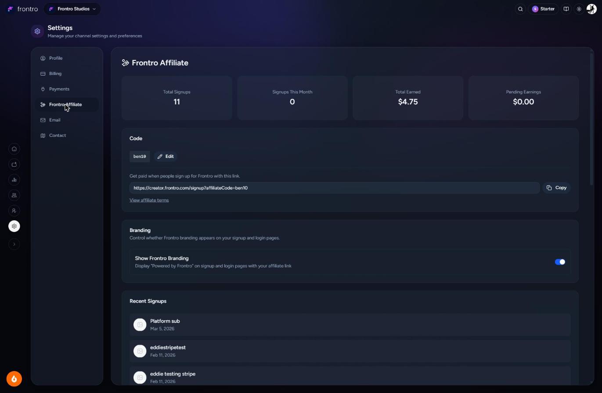Select the eddie testing stripe signup row
Image resolution: width=602 pixels, height=393 pixels.
350,376
